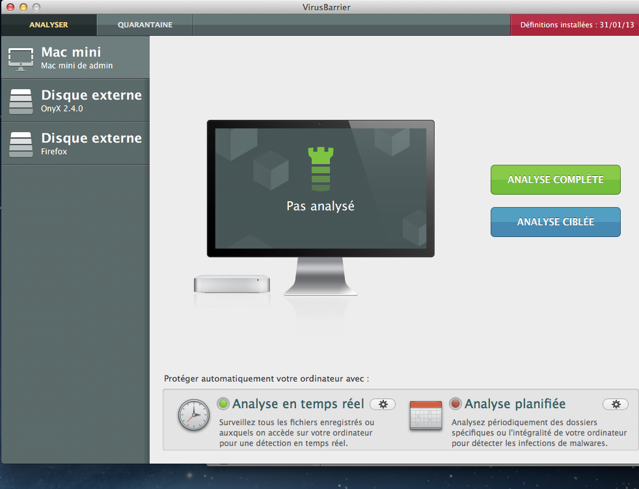Click the real-time analysis description text
Viewport: 639px width, 489px height.
pos(296,433)
